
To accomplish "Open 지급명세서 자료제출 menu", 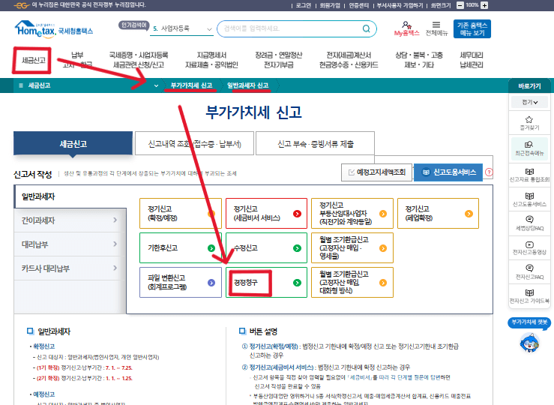I will (211, 60).
